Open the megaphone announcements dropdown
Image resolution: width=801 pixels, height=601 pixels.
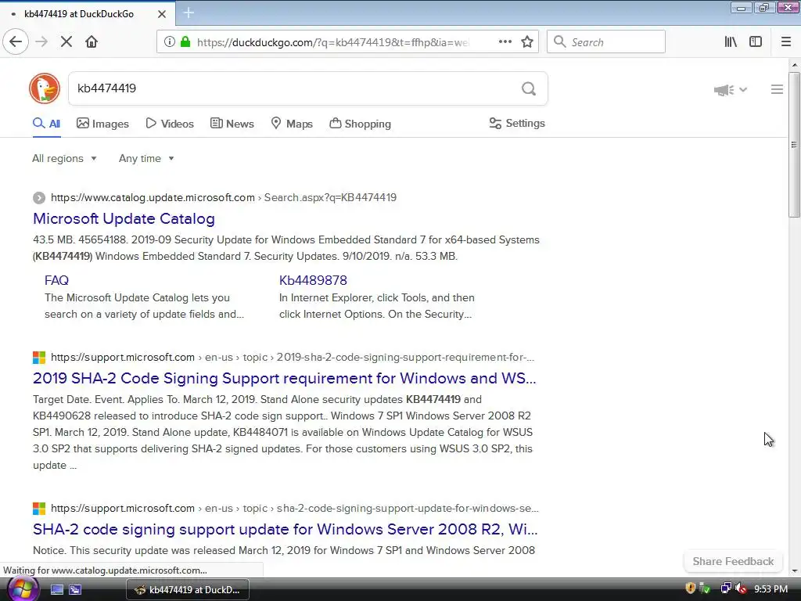(730, 90)
